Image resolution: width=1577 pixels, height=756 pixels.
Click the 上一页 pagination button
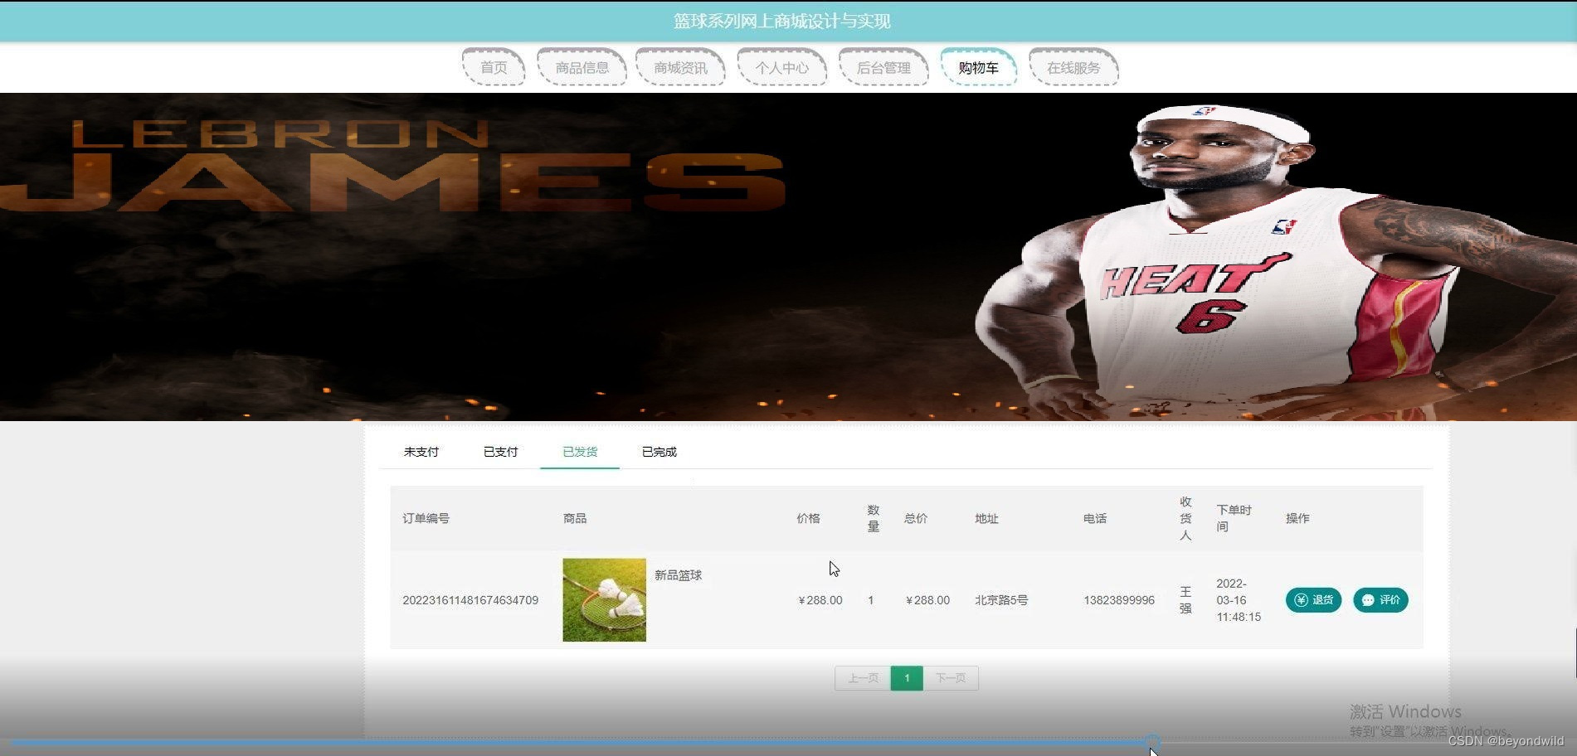click(x=863, y=678)
